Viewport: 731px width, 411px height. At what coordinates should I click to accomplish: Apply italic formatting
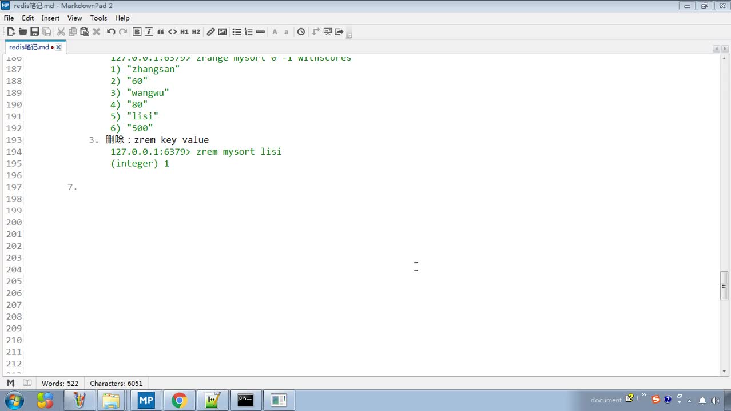tap(149, 32)
